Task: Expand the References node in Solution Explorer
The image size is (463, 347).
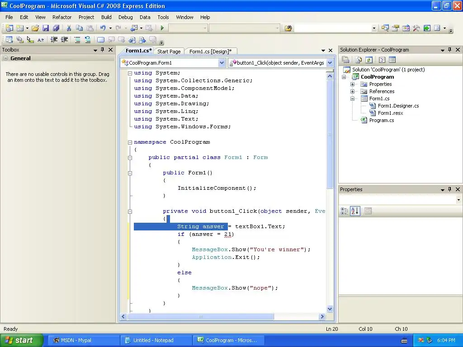Action: point(352,91)
